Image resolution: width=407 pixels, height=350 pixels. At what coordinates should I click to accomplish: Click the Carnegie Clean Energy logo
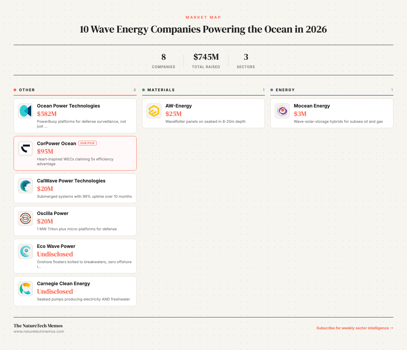tap(25, 288)
